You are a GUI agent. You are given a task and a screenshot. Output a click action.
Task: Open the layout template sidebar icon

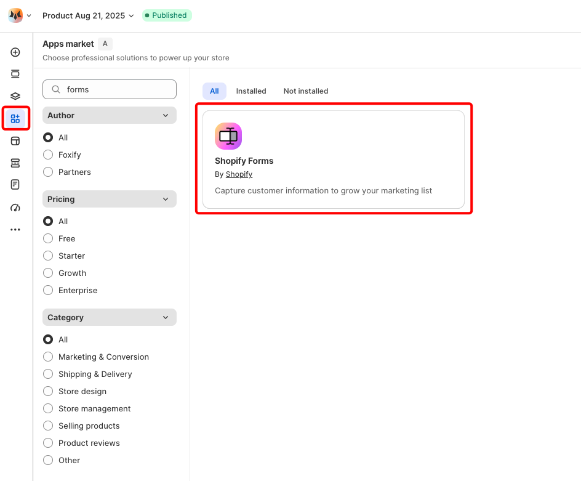pyautogui.click(x=15, y=141)
